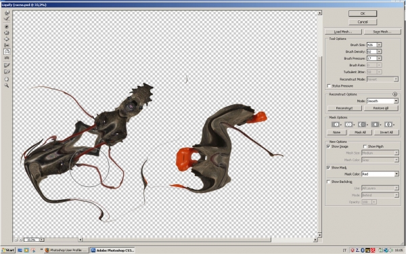This screenshot has height=254, width=406.
Task: Click the Save Mesh button
Action: point(382,32)
